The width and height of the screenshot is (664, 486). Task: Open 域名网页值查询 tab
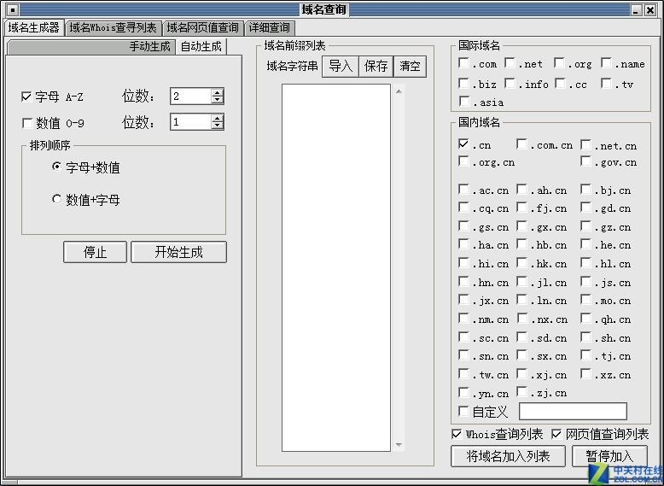(x=203, y=28)
